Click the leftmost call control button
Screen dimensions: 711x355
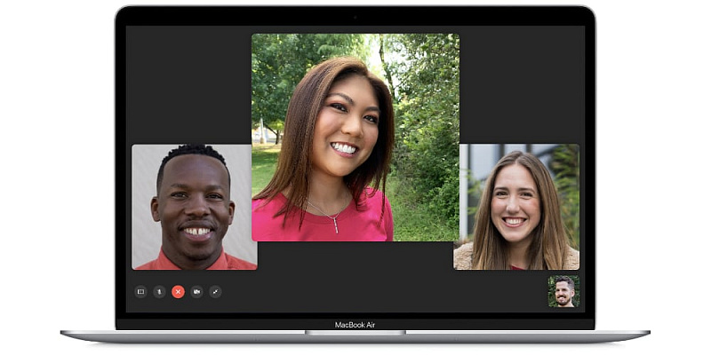[x=140, y=291]
